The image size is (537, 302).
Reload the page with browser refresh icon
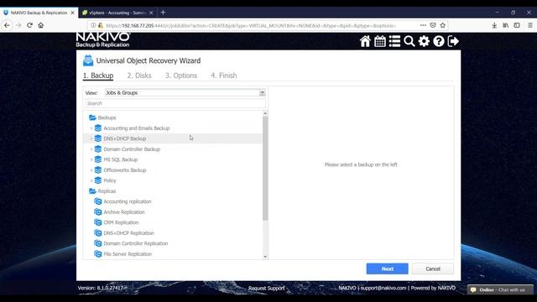coord(29,25)
